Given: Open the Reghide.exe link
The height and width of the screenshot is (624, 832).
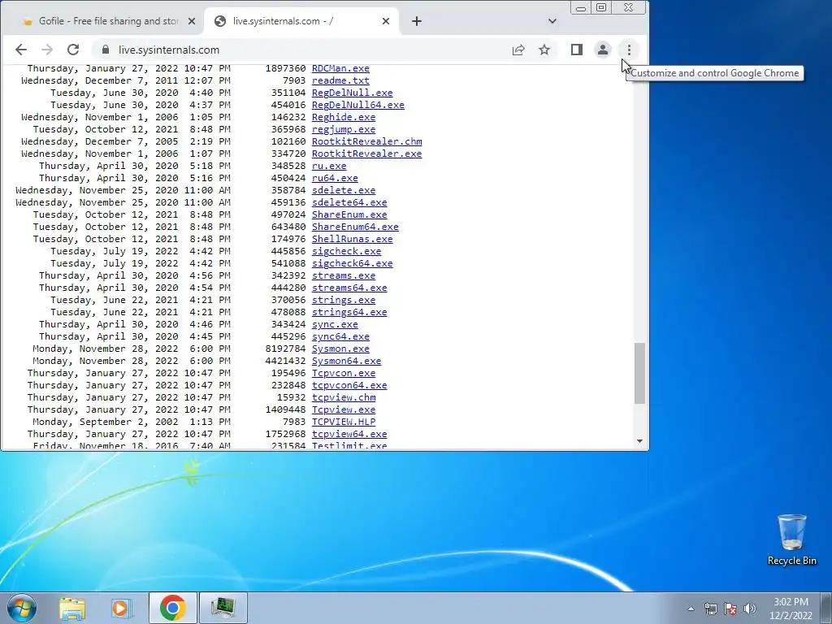Looking at the screenshot, I should click(344, 117).
